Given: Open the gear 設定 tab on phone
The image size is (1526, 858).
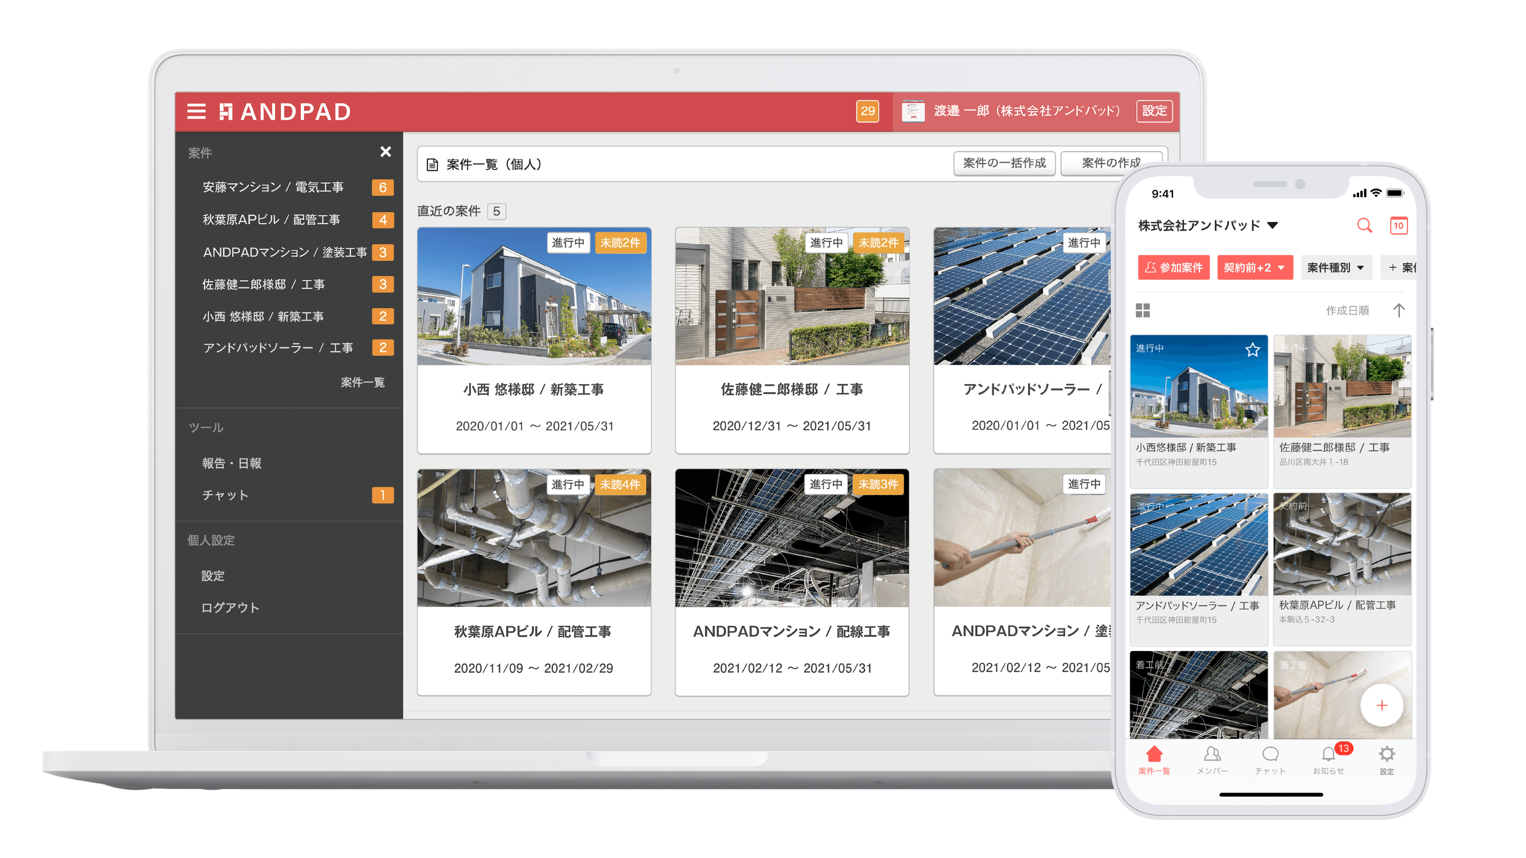Looking at the screenshot, I should click(1387, 759).
